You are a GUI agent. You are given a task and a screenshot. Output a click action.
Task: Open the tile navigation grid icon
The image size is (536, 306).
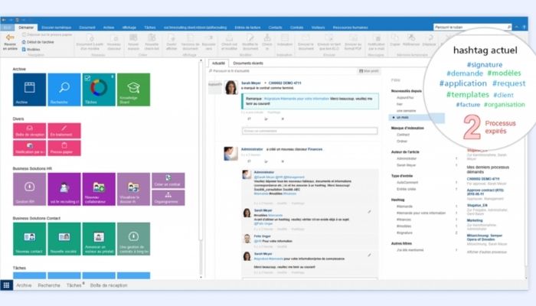(6, 285)
